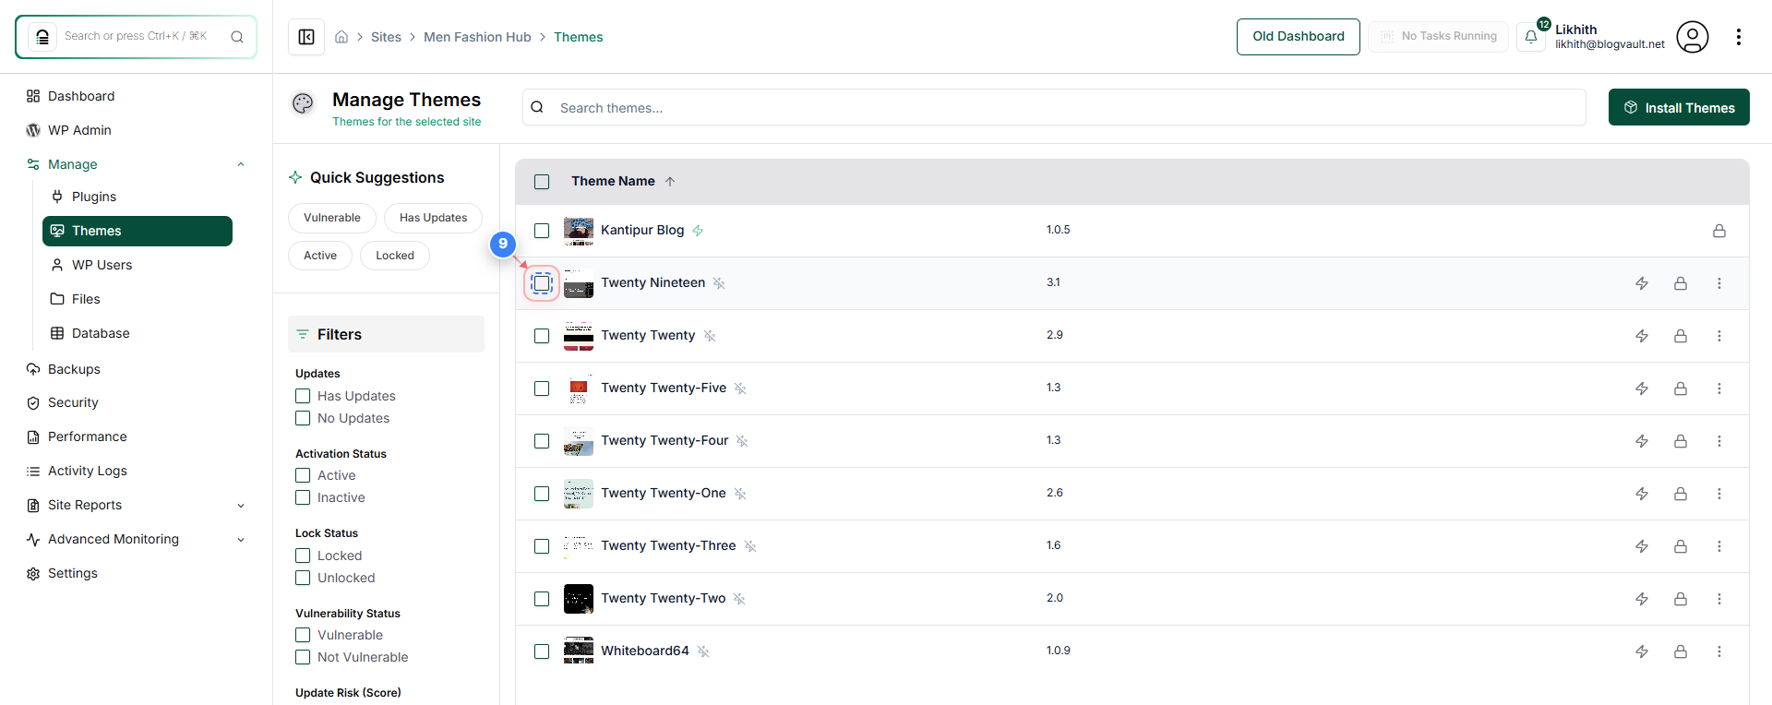This screenshot has height=705, width=1772.
Task: Click the Kantipur Blog active bolt indicator
Action: 698,231
